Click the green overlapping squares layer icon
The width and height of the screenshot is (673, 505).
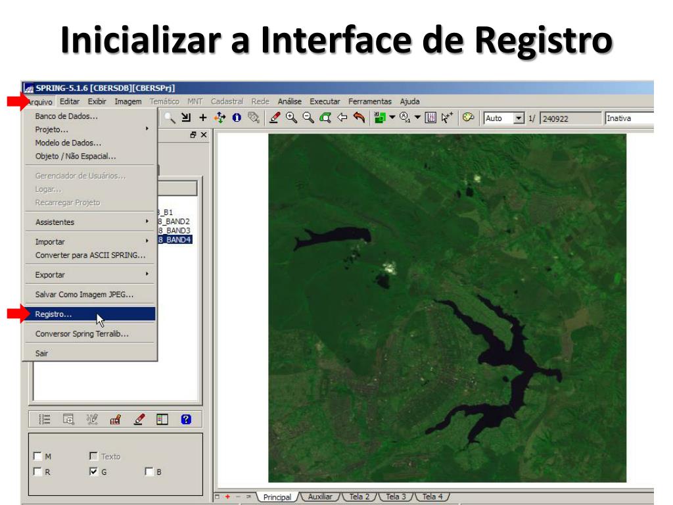click(x=380, y=118)
